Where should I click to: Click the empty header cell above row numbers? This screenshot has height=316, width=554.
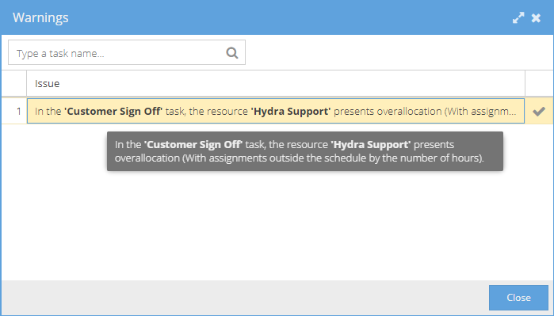tap(14, 83)
